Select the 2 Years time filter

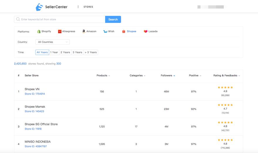click(x=65, y=52)
